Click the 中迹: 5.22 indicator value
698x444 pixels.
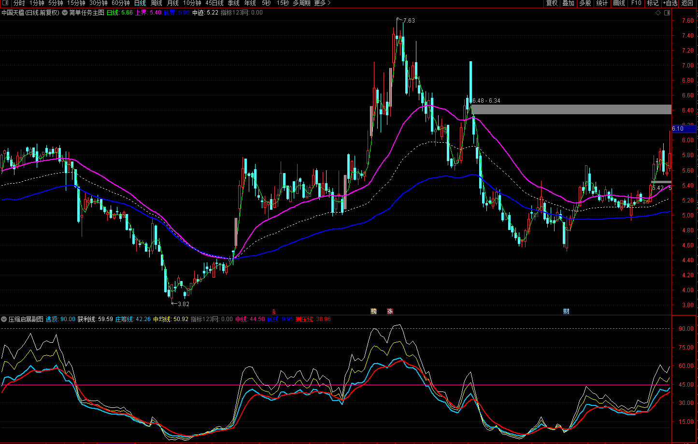point(205,13)
